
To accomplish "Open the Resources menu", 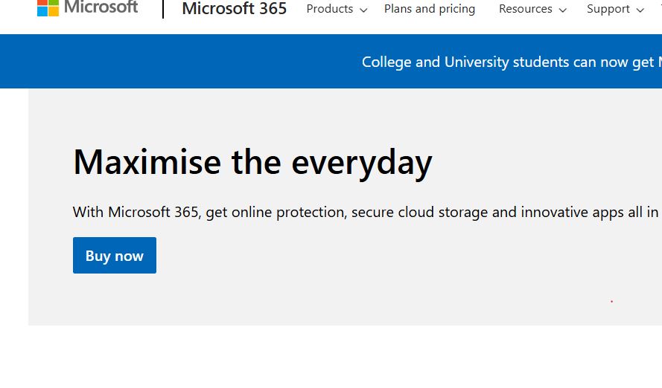I will (525, 9).
